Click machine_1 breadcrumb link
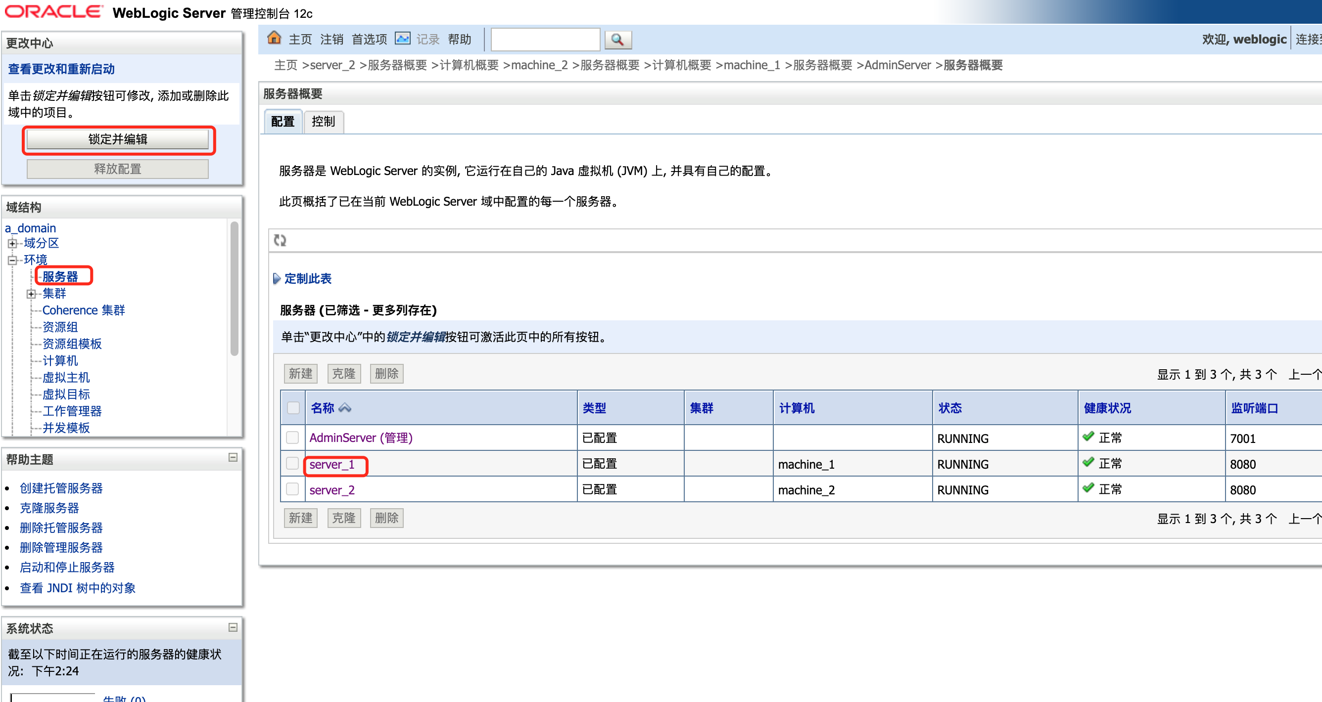The height and width of the screenshot is (702, 1322). pyautogui.click(x=752, y=65)
